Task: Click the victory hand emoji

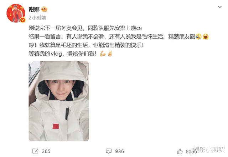Action: tap(110, 54)
